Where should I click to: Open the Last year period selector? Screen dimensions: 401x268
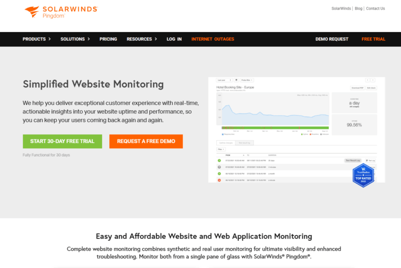point(224,80)
